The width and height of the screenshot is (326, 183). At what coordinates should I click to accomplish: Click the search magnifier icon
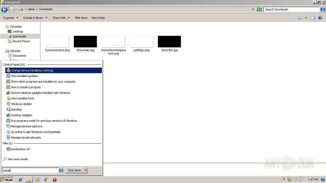coord(323,9)
